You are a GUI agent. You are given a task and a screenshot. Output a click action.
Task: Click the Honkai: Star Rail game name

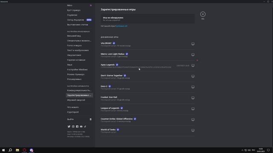[109, 97]
